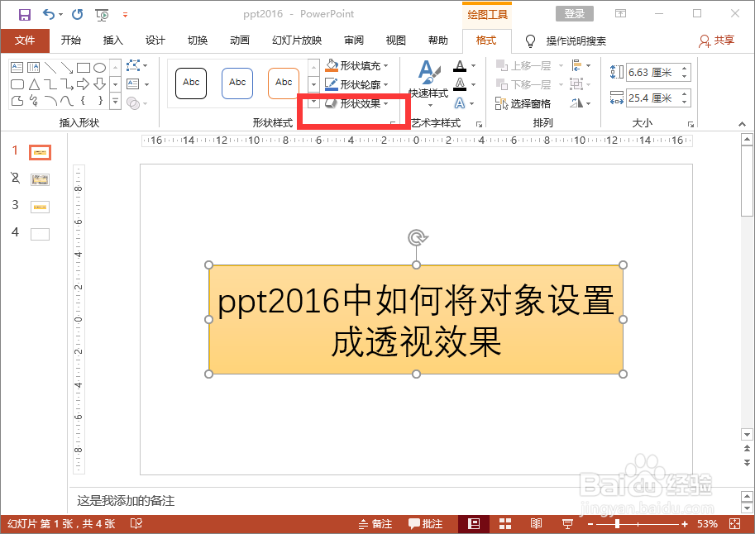Apply the black outline Abc shape style

191,83
